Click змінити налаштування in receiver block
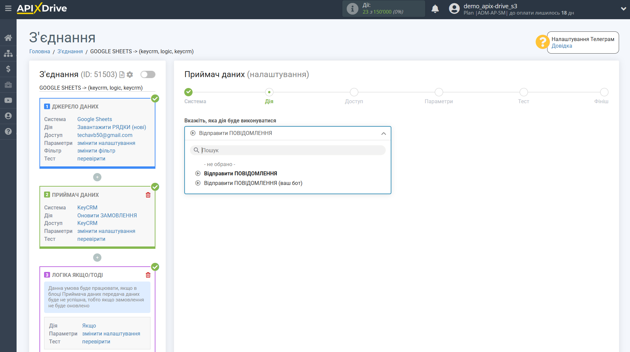The image size is (630, 352). pos(106,231)
